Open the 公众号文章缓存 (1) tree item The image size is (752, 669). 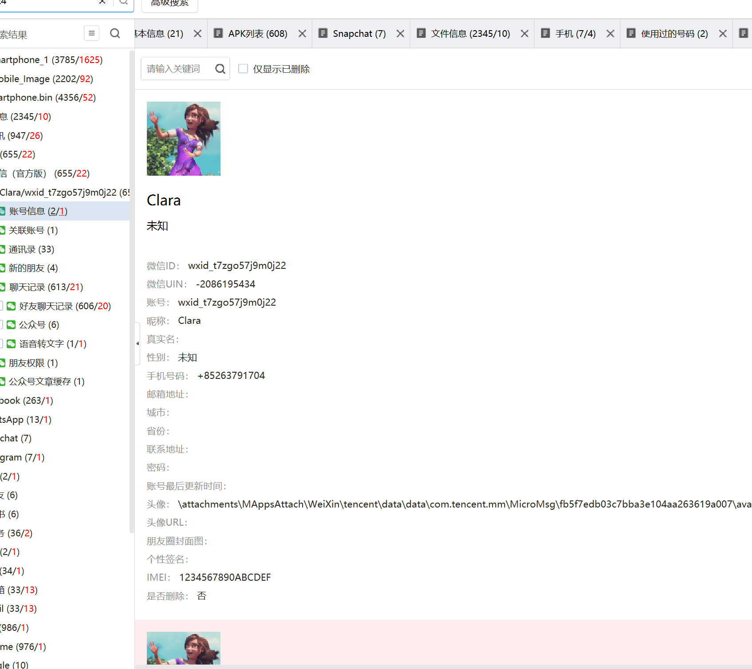47,382
